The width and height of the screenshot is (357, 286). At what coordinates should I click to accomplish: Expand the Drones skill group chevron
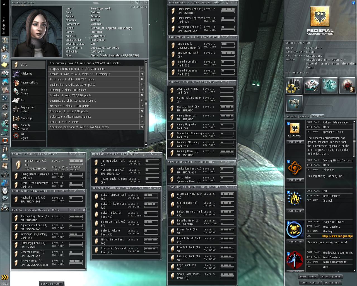tap(142, 74)
